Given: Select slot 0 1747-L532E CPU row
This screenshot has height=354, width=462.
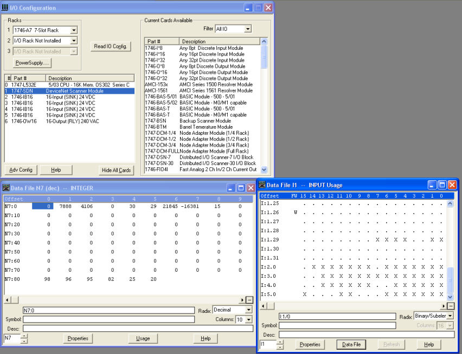Looking at the screenshot, I should pos(69,84).
